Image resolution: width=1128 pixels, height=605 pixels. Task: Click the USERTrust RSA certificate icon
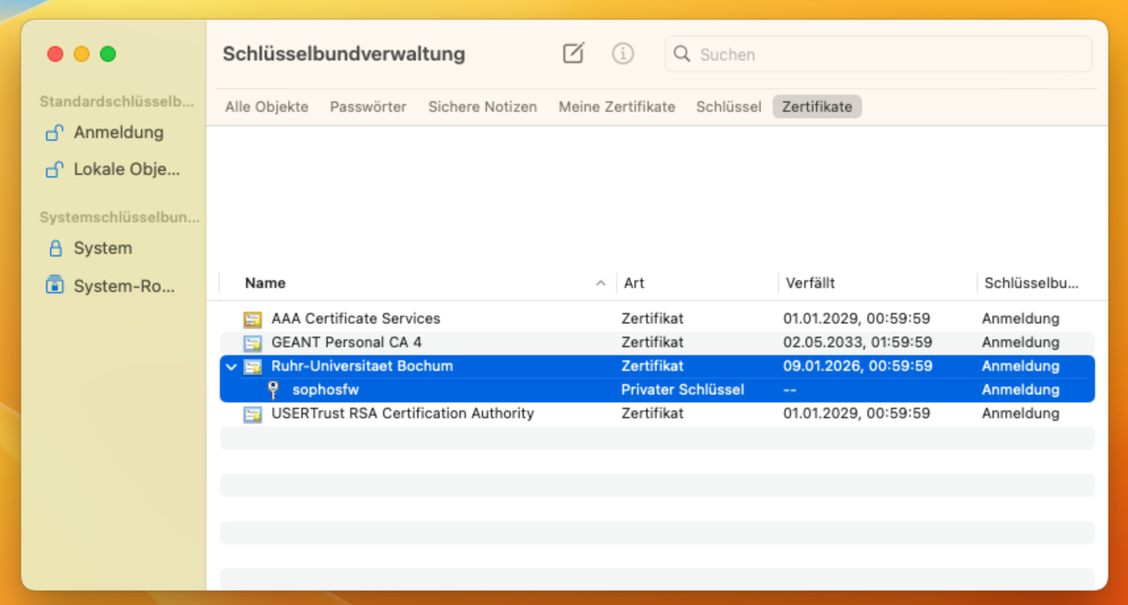(x=253, y=414)
